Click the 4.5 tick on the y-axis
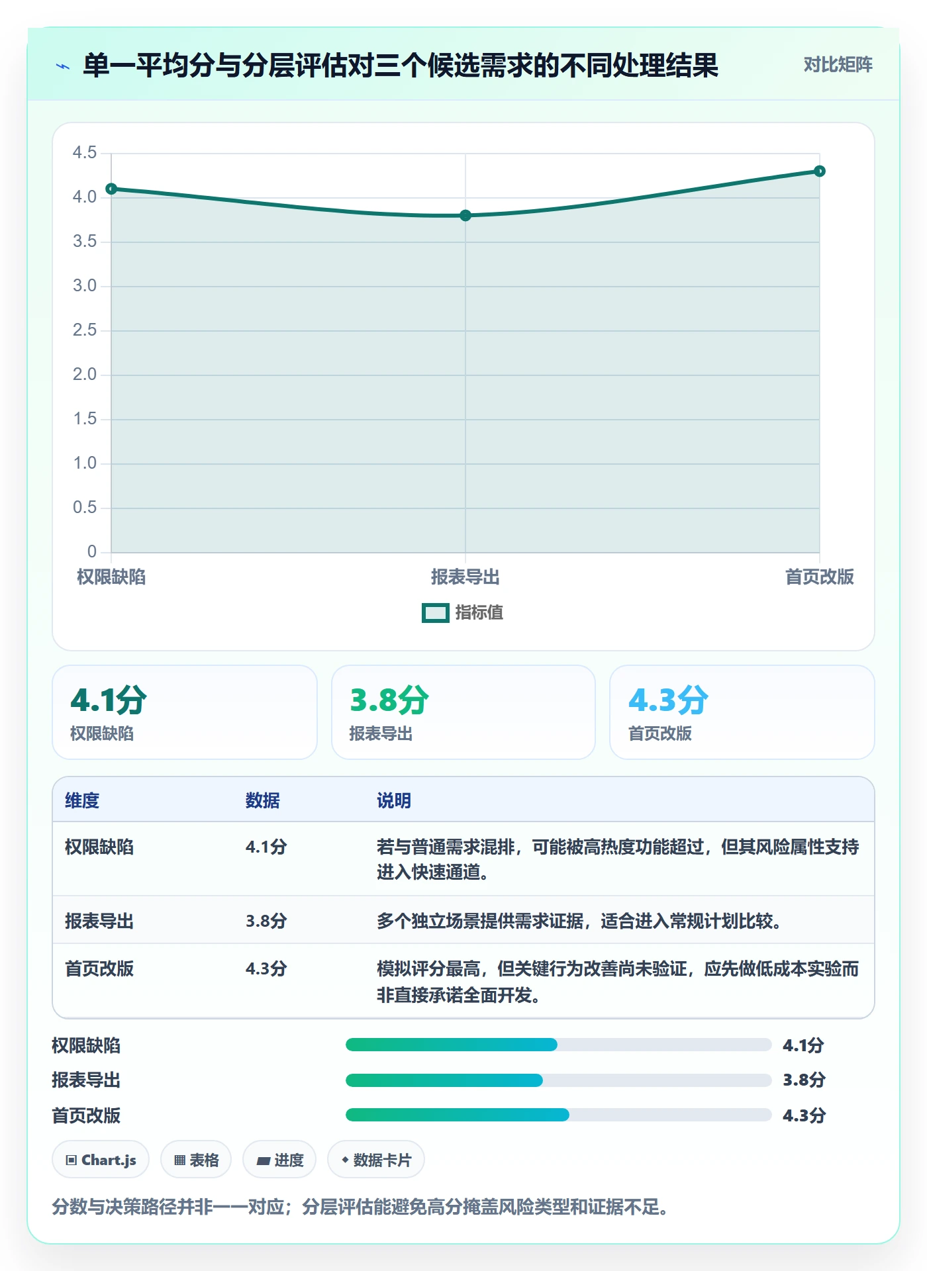Viewport: 927px width, 1271px height. click(85, 153)
